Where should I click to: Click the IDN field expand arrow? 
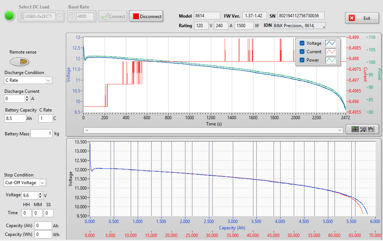(323, 26)
